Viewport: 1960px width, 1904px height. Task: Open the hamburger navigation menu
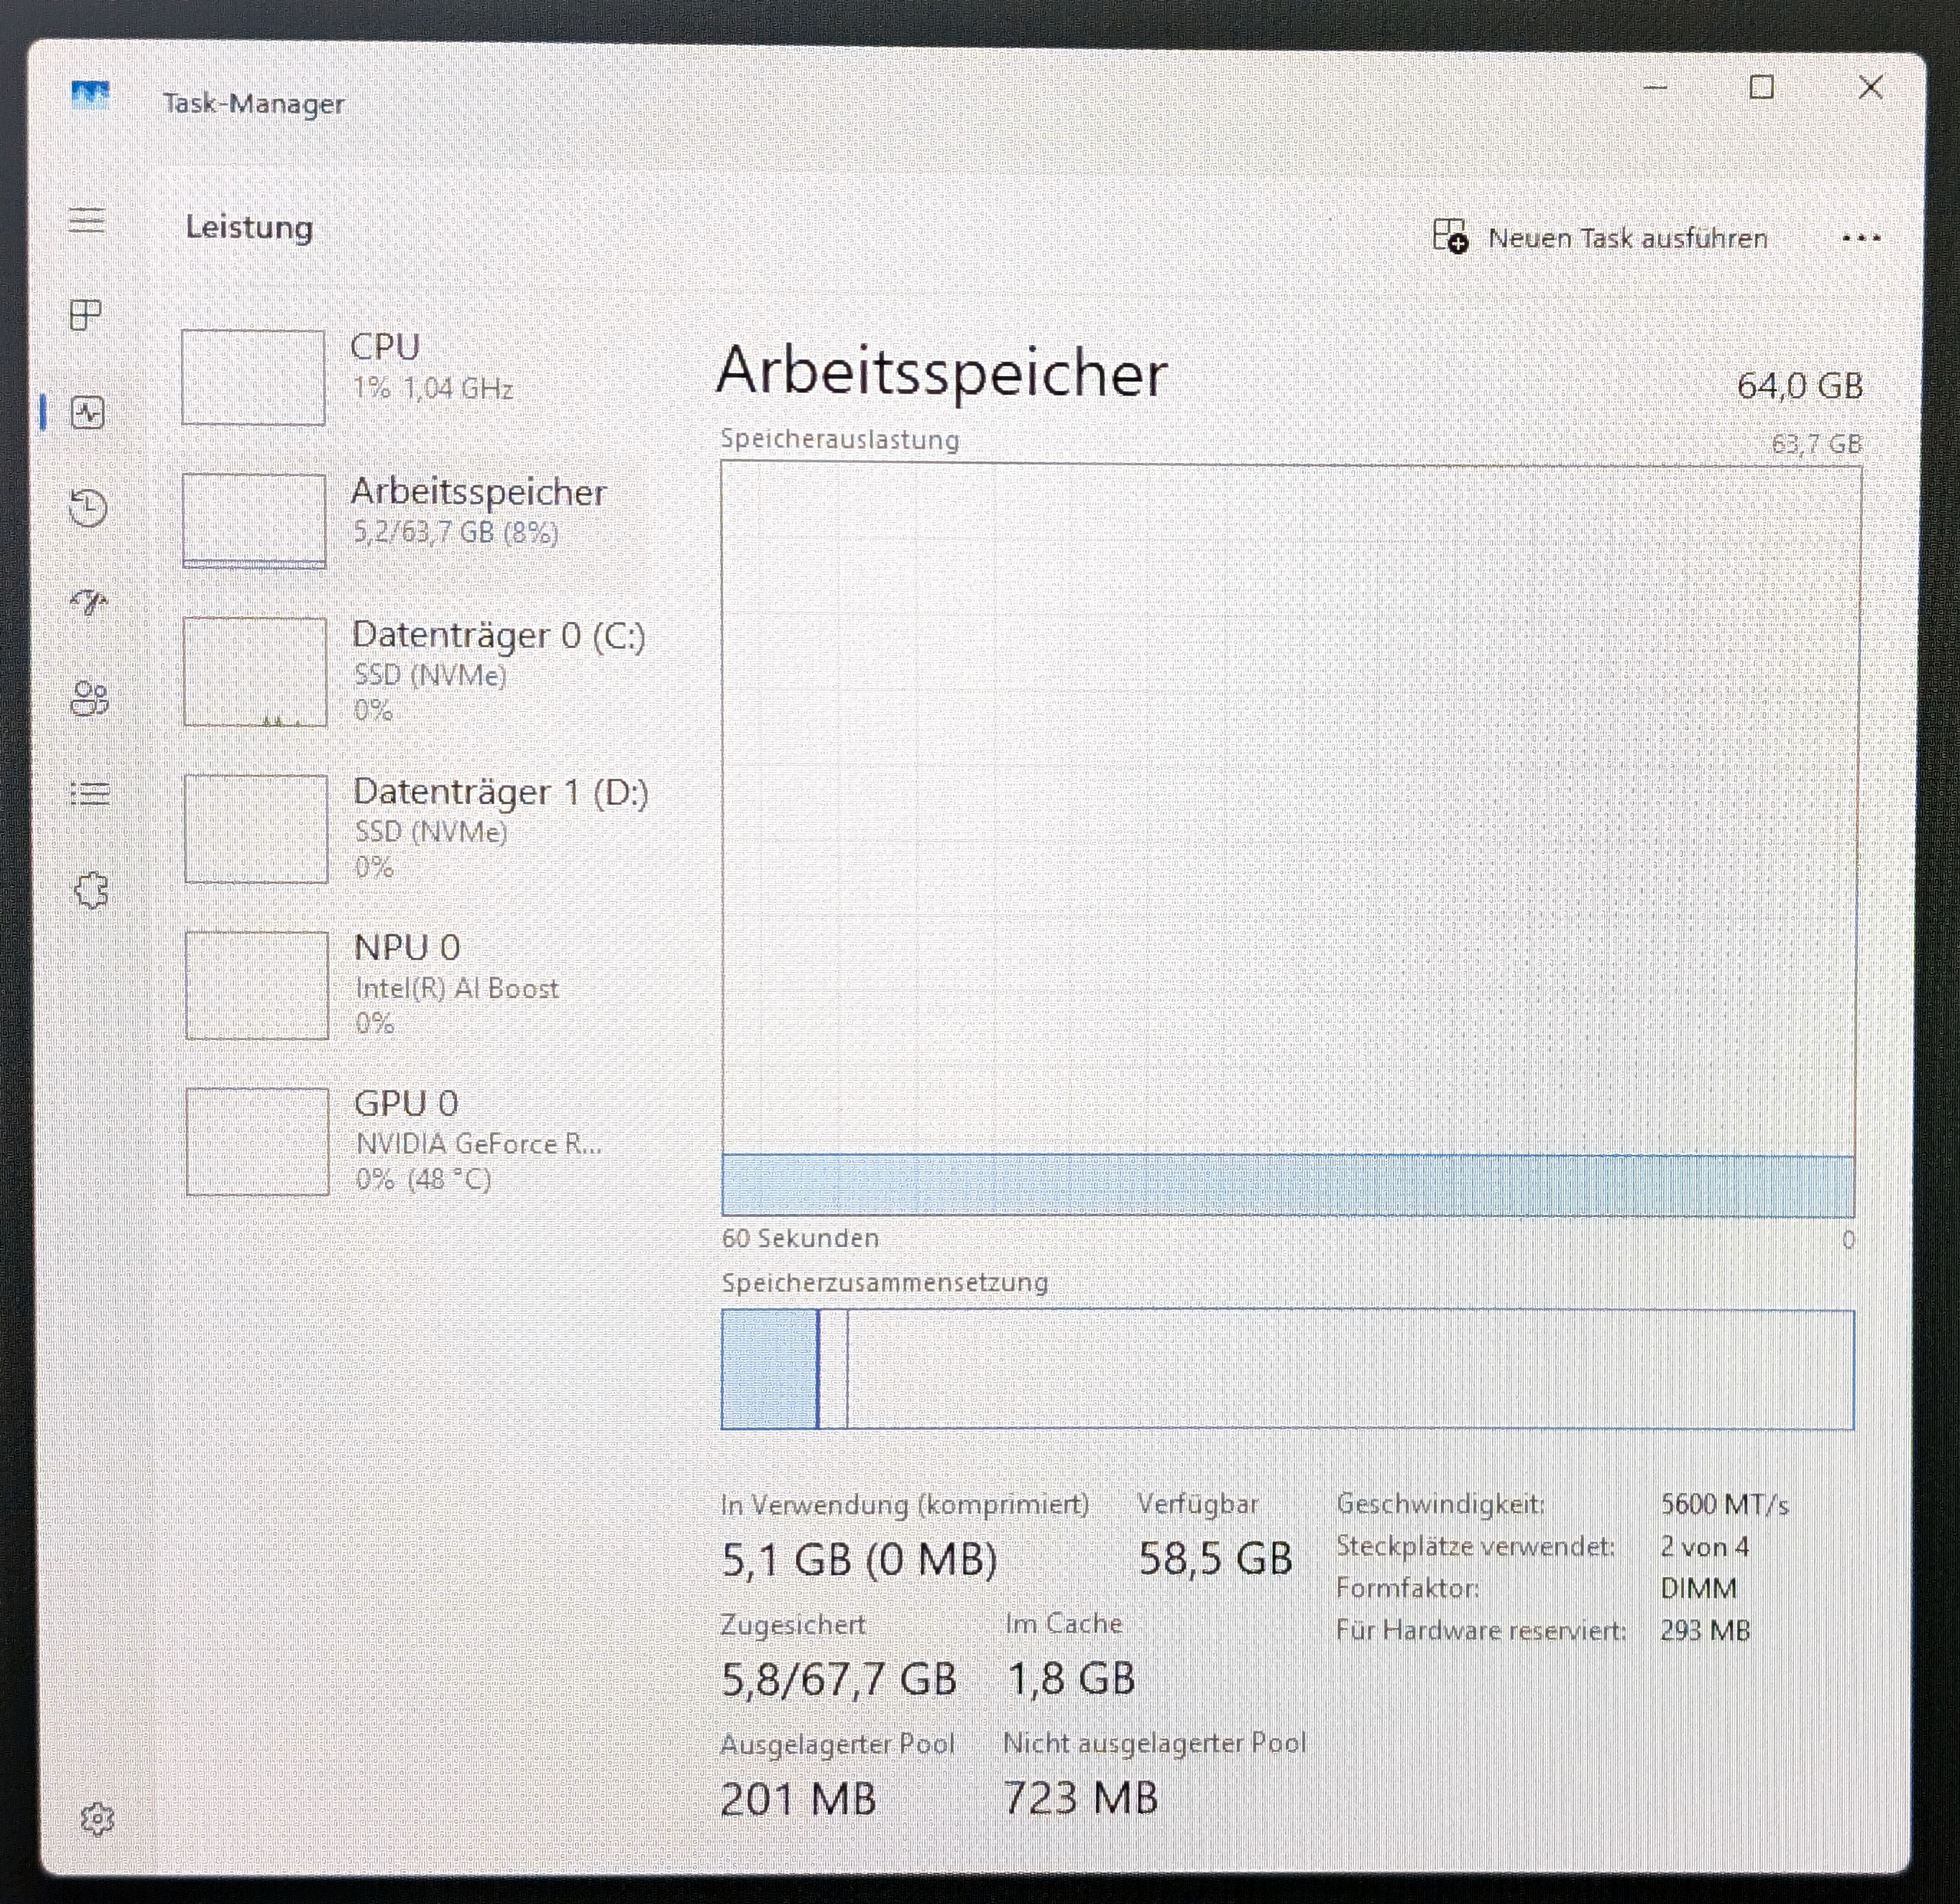pos(87,219)
